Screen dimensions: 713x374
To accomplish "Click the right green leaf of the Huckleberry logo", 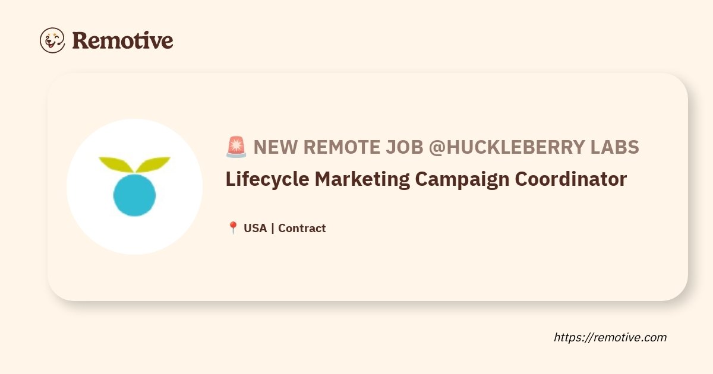I will click(x=153, y=164).
